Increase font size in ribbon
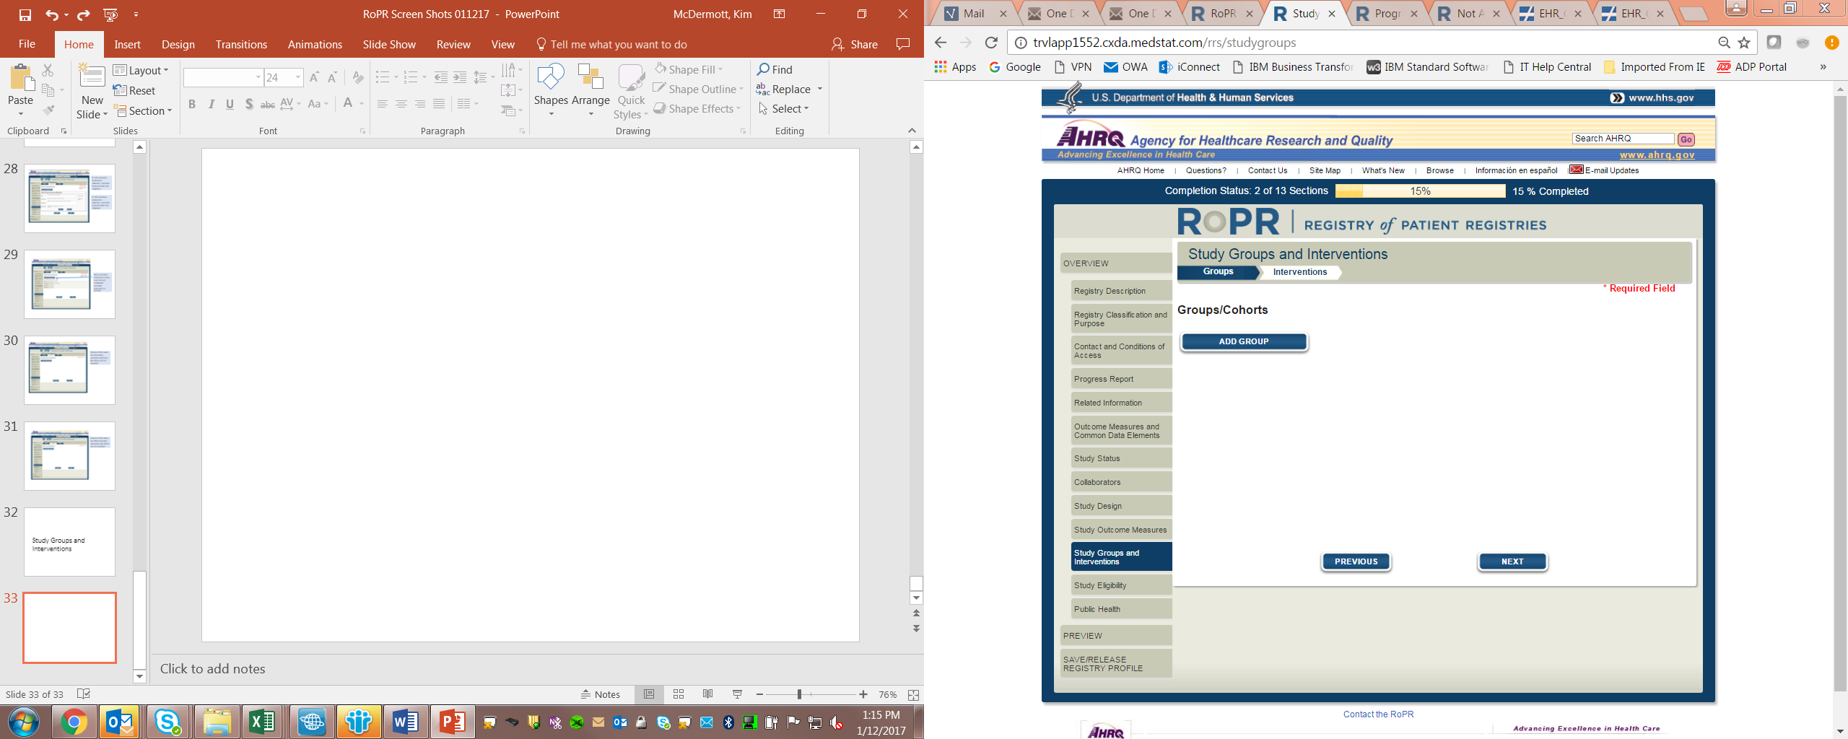This screenshot has width=1848, height=739. pos(314,77)
